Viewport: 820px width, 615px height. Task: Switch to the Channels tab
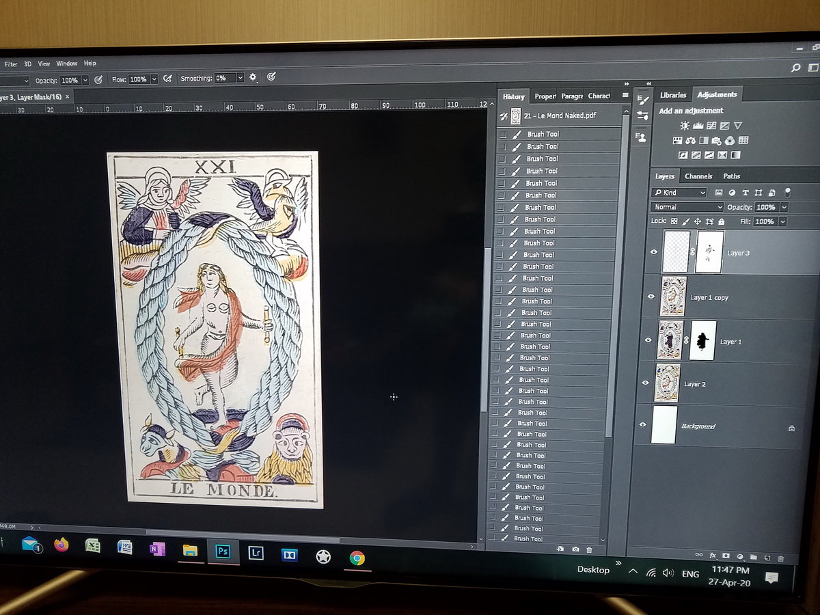698,176
